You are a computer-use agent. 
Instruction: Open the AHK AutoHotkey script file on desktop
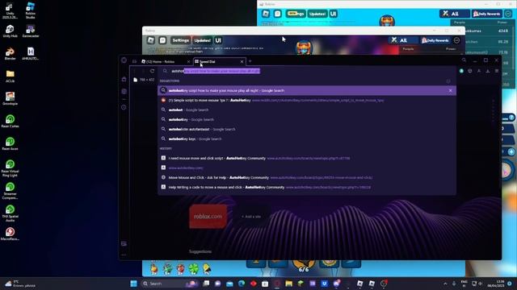tap(31, 53)
